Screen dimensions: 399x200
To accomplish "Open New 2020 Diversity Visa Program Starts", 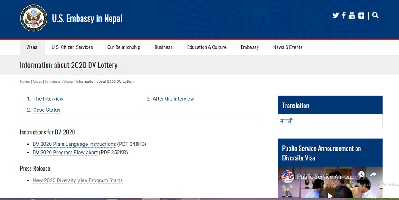I will pos(78,180).
